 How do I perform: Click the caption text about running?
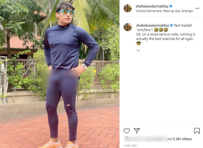click(166, 37)
